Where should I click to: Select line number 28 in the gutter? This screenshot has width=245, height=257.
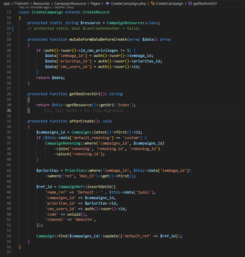[9, 94]
